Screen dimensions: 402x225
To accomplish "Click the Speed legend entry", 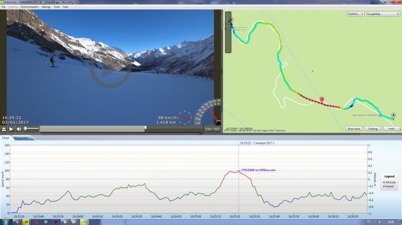I will 389,187.
